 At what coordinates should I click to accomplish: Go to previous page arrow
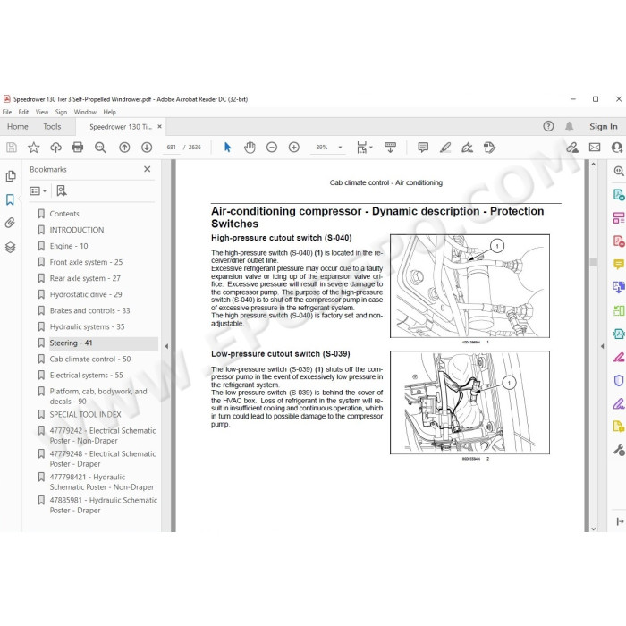(124, 148)
